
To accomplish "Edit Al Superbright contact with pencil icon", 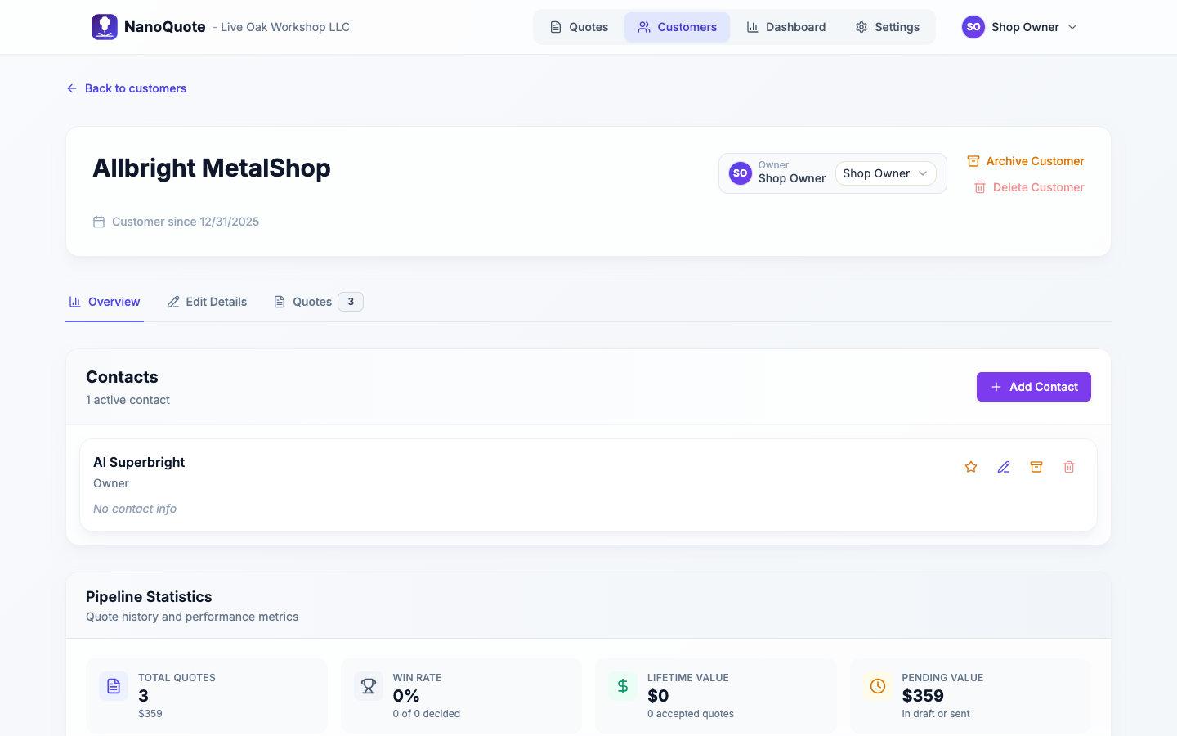I will click(1004, 467).
